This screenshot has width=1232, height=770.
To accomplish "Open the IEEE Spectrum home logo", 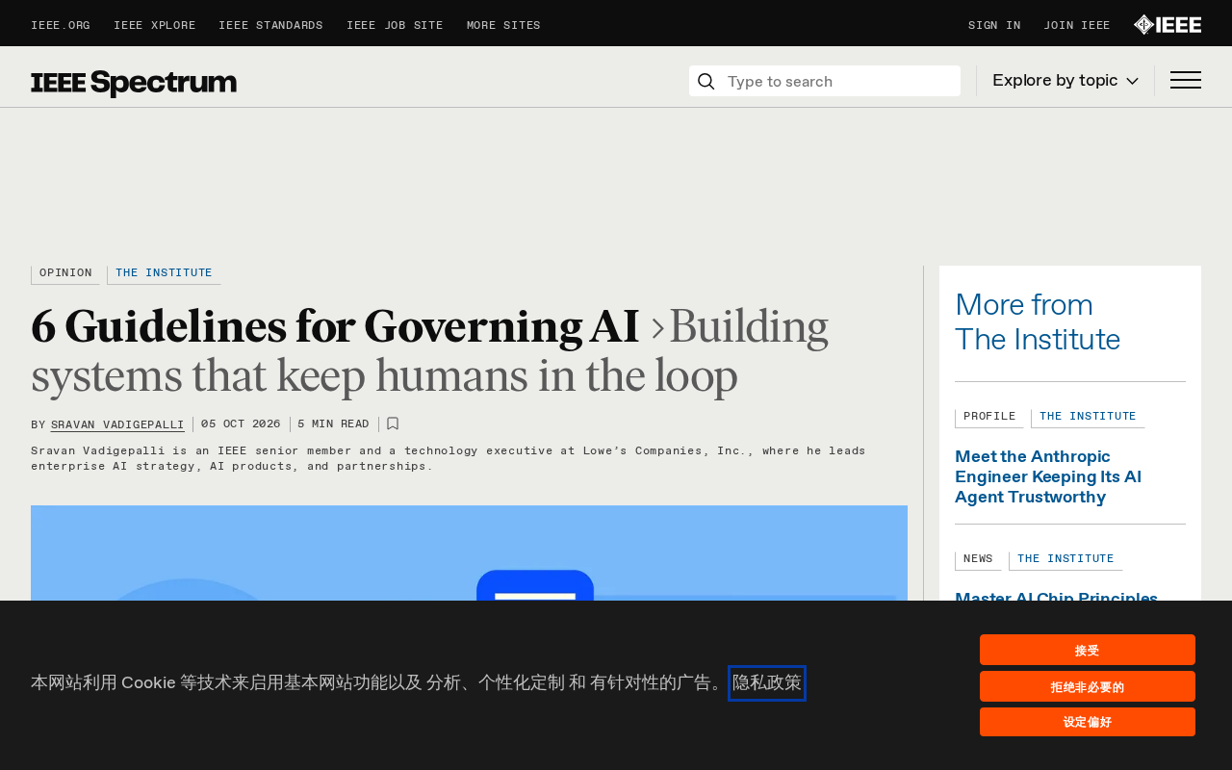I will 134,83.
